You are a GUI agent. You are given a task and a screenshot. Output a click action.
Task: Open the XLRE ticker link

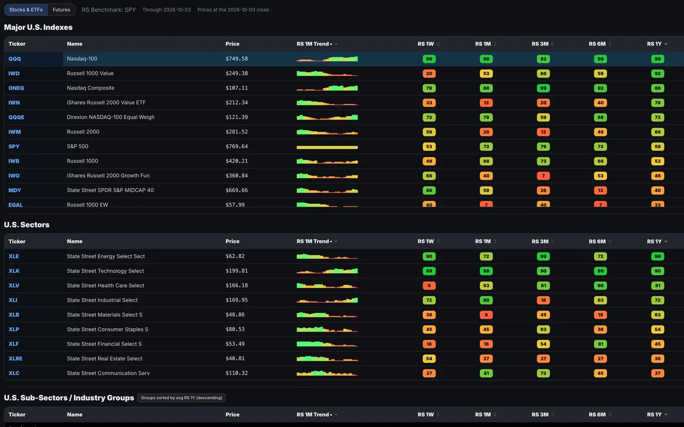15,359
